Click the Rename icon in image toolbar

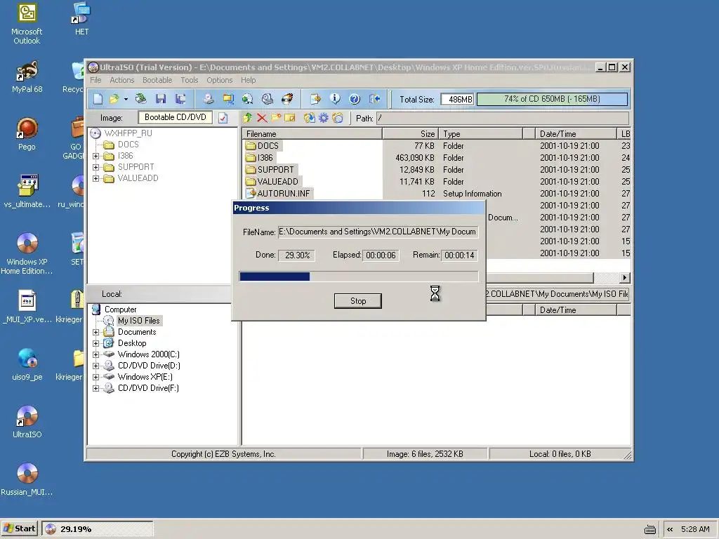point(290,118)
